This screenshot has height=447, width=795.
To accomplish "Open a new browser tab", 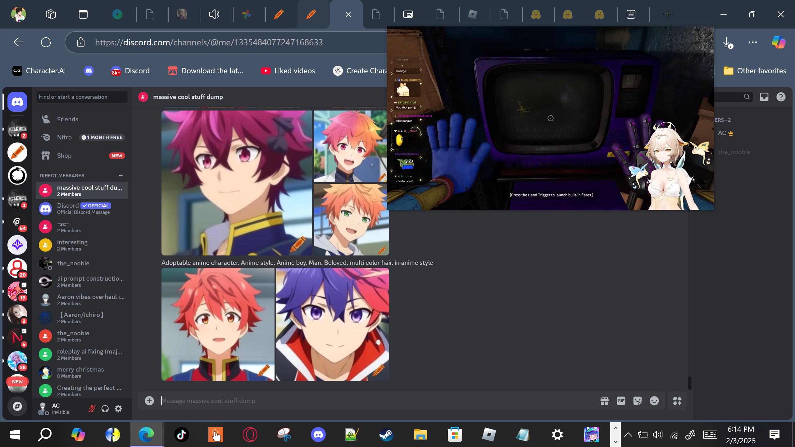I will (x=668, y=14).
